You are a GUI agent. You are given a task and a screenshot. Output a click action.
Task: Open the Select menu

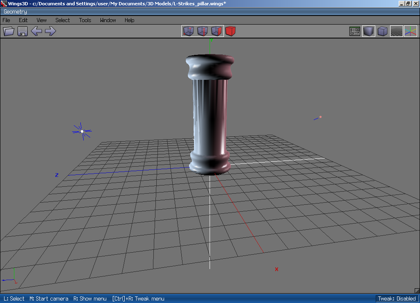click(x=62, y=20)
